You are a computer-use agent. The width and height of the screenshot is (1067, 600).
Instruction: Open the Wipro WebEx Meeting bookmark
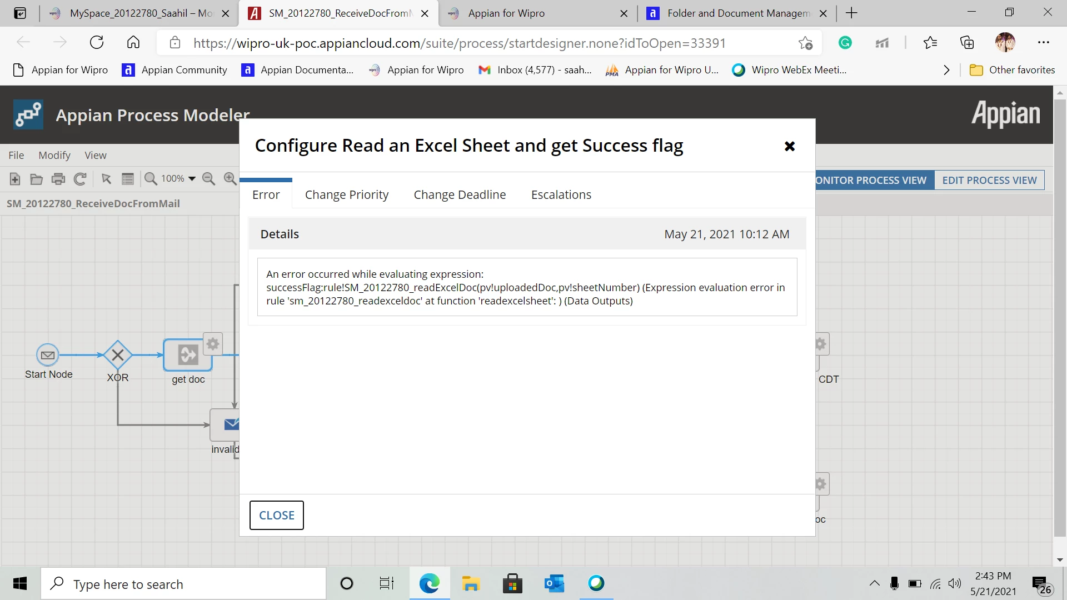pyautogui.click(x=790, y=70)
